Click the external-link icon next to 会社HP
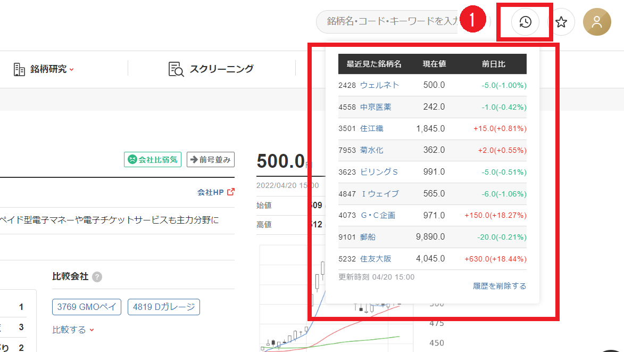This screenshot has height=352, width=624. tap(231, 192)
